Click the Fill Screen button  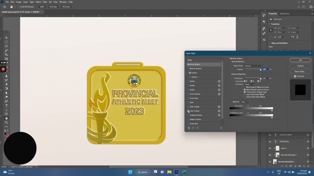tap(66, 7)
